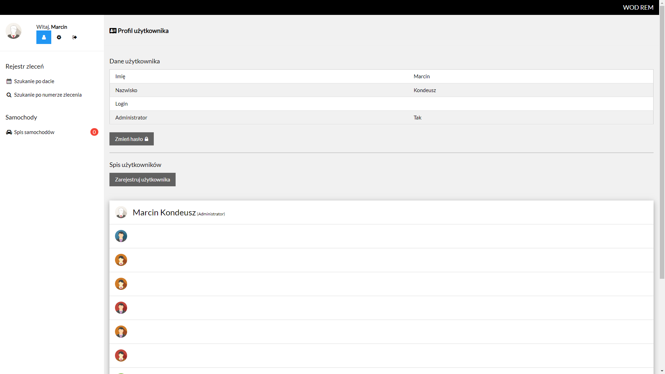This screenshot has height=374, width=665.
Task: Click the ID card icon by Profil użytkownika
Action: [113, 31]
